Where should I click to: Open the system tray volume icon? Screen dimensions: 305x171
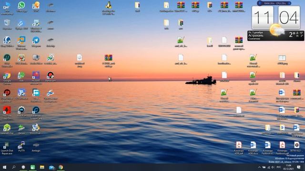point(273,167)
